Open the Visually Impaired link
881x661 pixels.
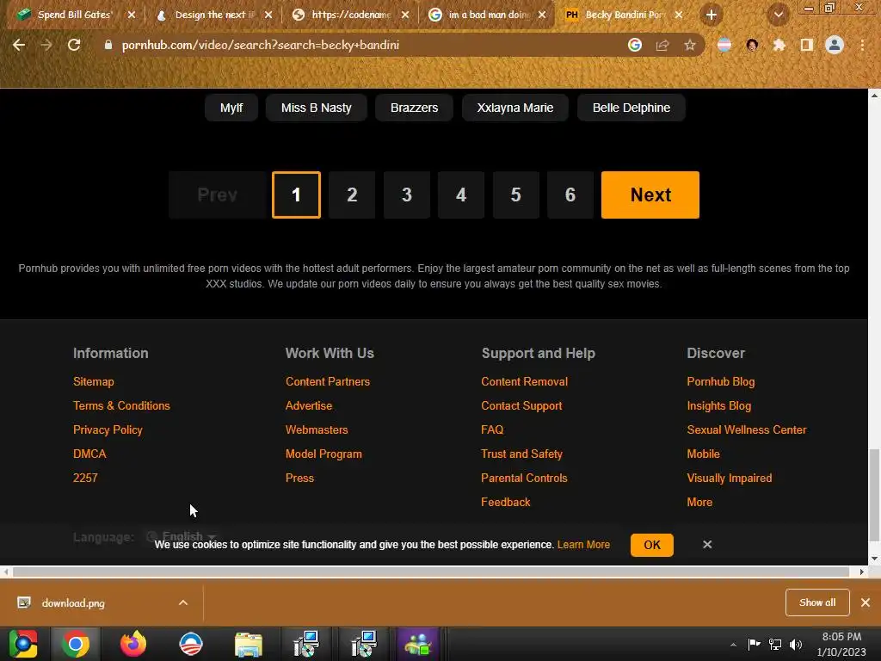[x=730, y=478]
